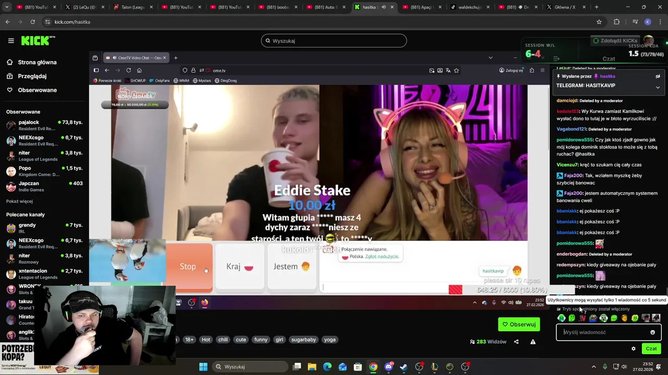Viewport: 668px width, 375px height.
Task: Expand Pokaż więcej followed channels
Action: tap(19, 202)
